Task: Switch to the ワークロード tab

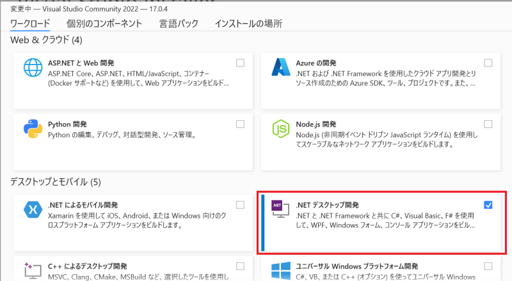Action: (30, 24)
